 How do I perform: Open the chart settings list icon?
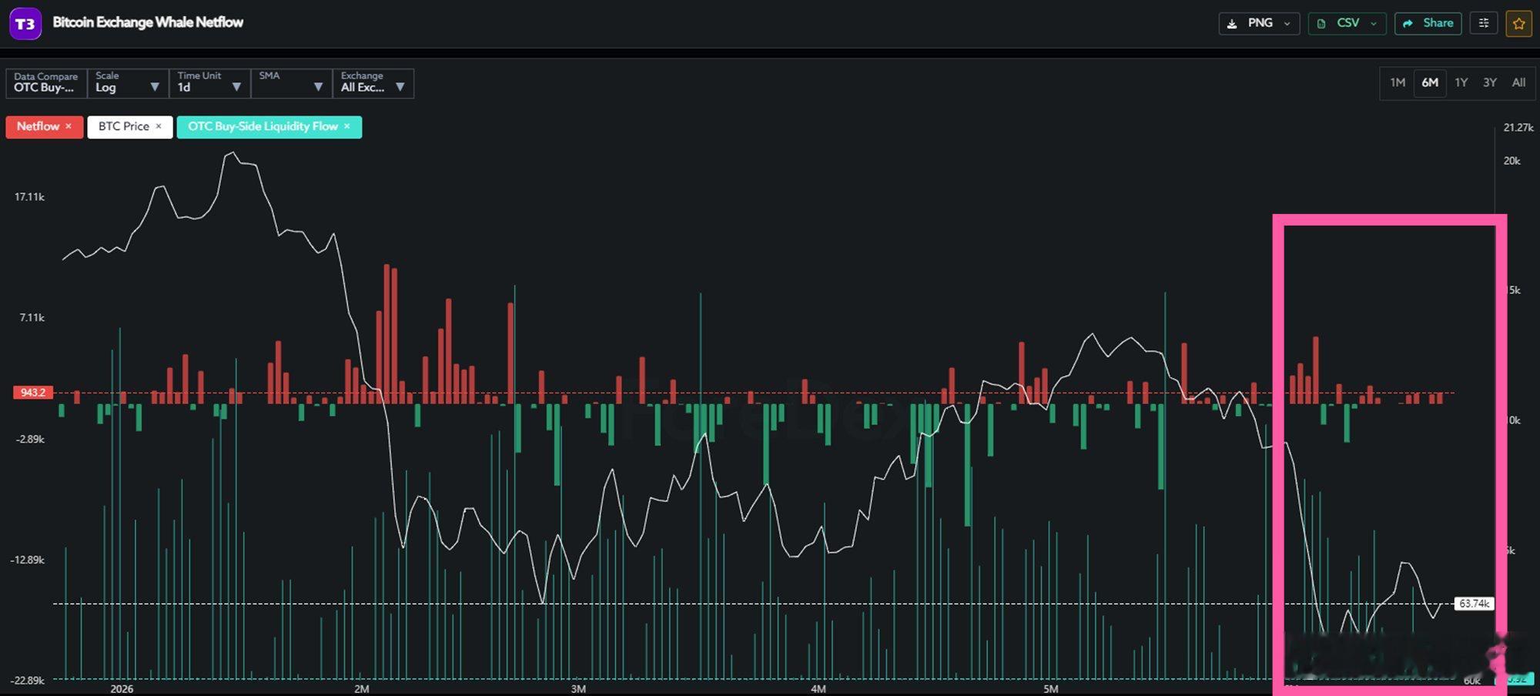click(1484, 23)
